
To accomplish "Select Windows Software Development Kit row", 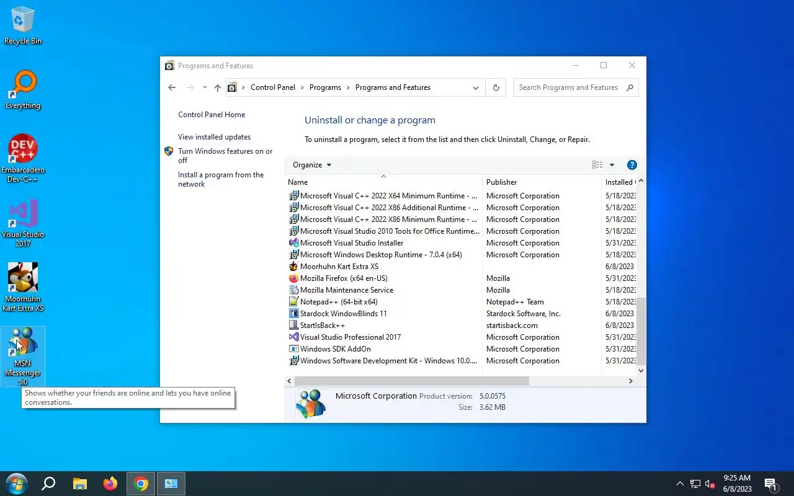I will point(462,361).
